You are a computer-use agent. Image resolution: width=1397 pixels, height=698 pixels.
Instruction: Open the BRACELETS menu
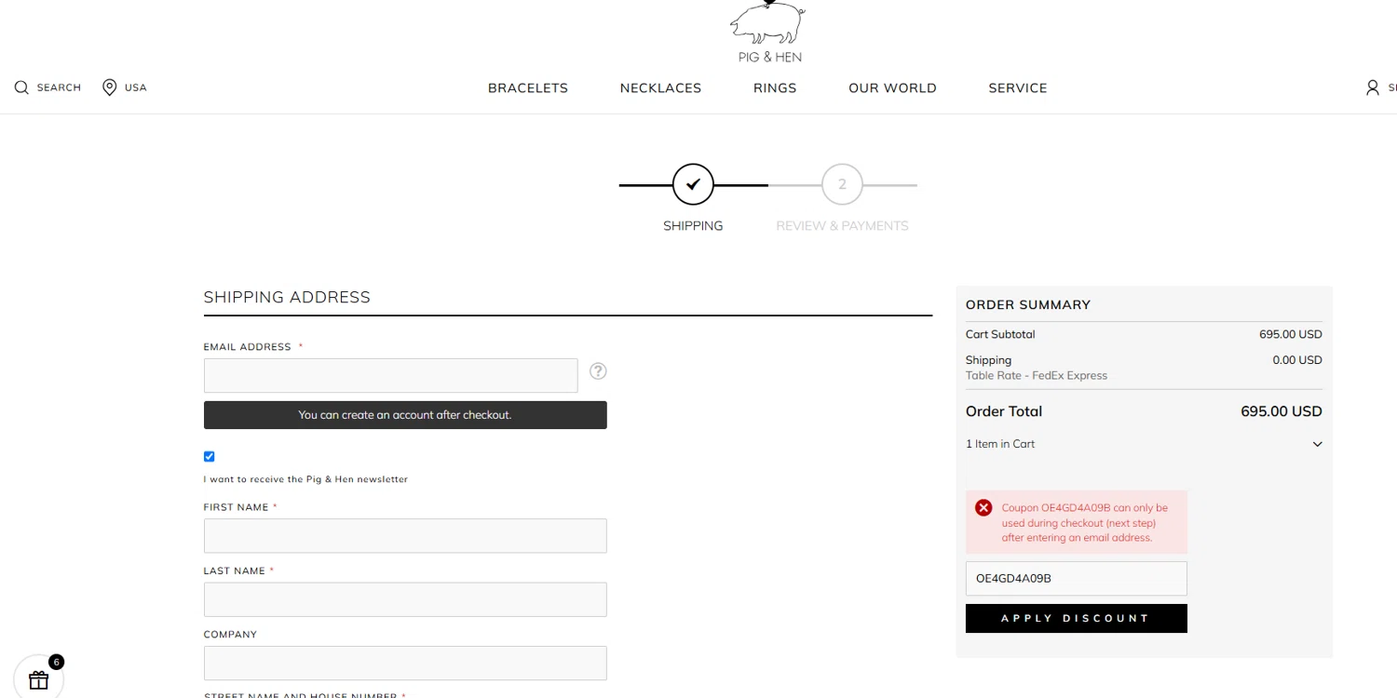tap(528, 87)
